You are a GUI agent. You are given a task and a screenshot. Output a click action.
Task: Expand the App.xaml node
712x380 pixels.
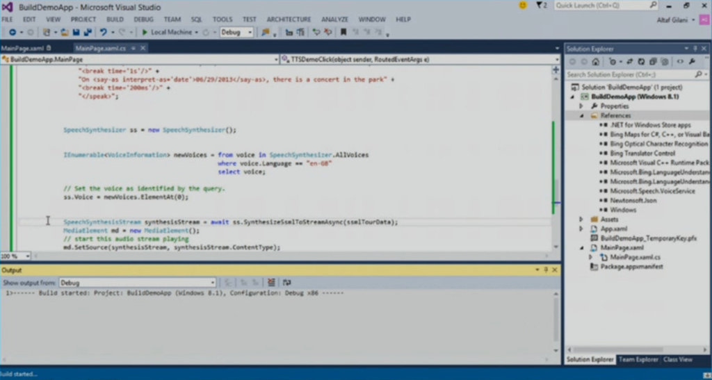click(x=581, y=229)
